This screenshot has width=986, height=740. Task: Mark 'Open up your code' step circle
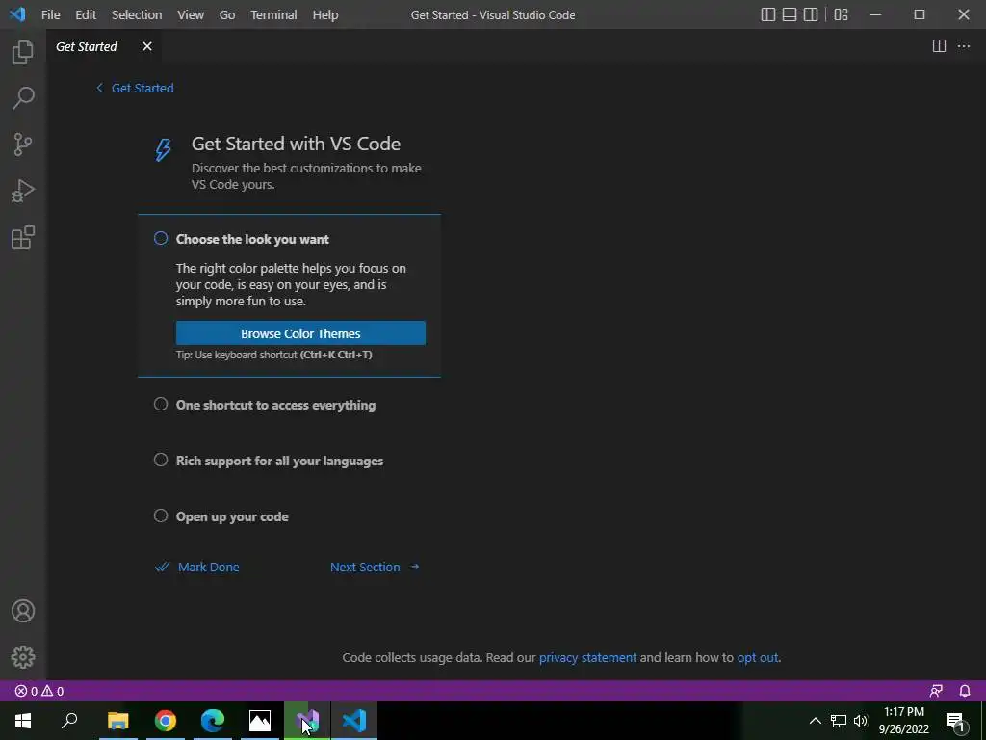point(161,516)
